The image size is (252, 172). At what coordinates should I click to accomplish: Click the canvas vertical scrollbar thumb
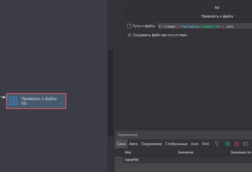(x=110, y=93)
